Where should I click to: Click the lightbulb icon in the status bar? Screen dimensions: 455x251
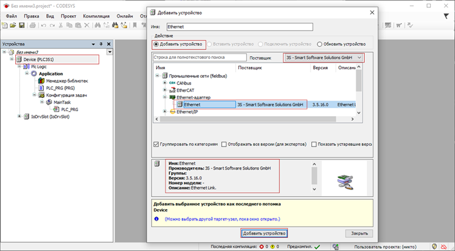[x=434, y=247]
